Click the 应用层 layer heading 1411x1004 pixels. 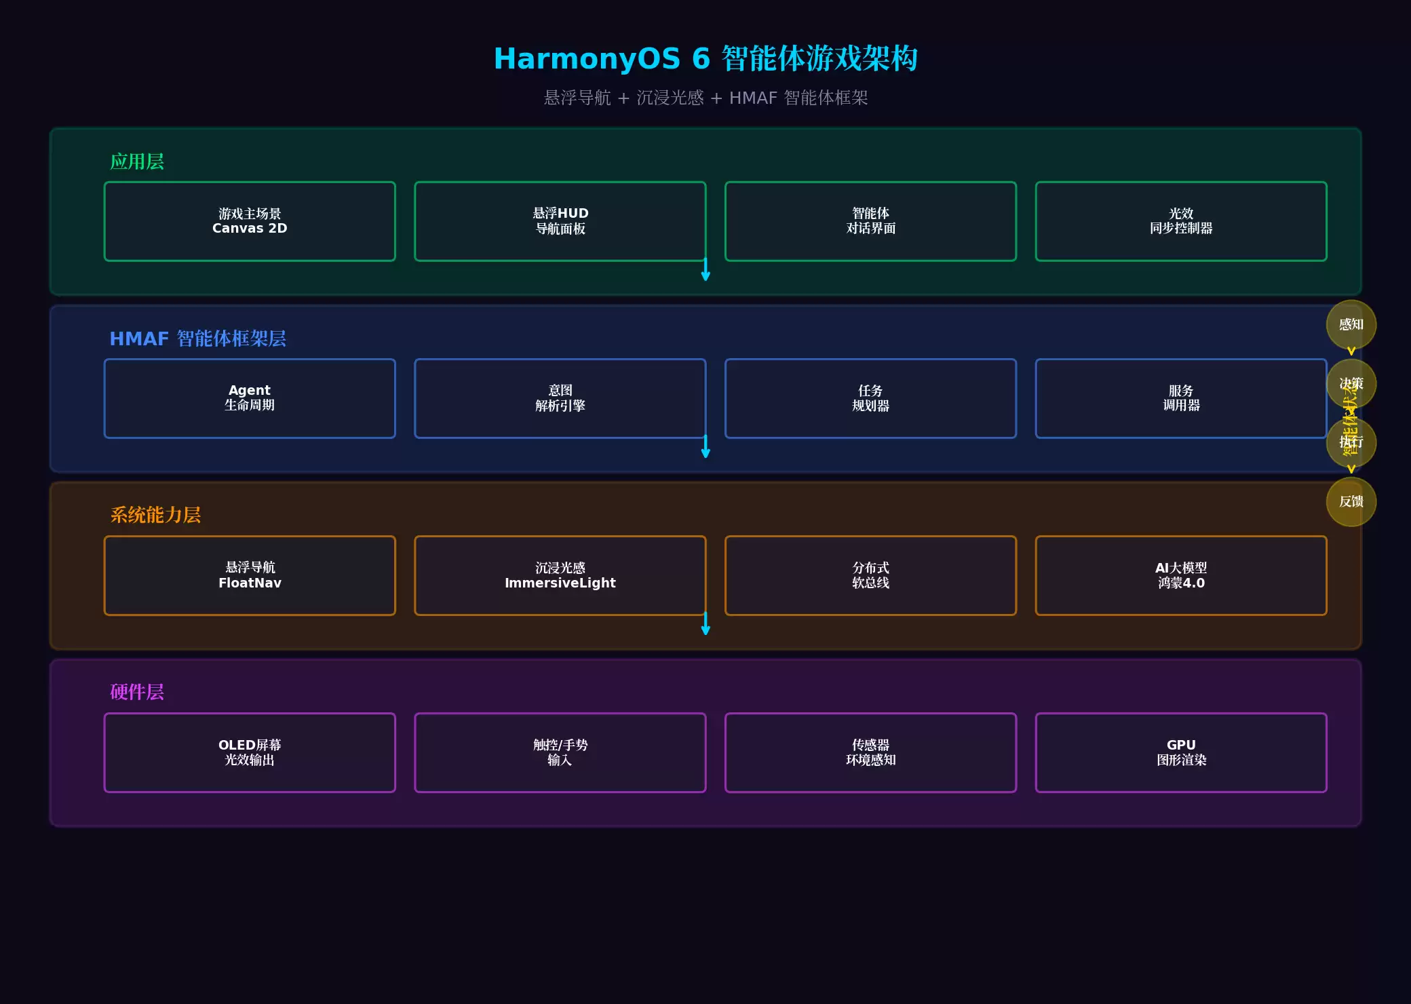(137, 161)
